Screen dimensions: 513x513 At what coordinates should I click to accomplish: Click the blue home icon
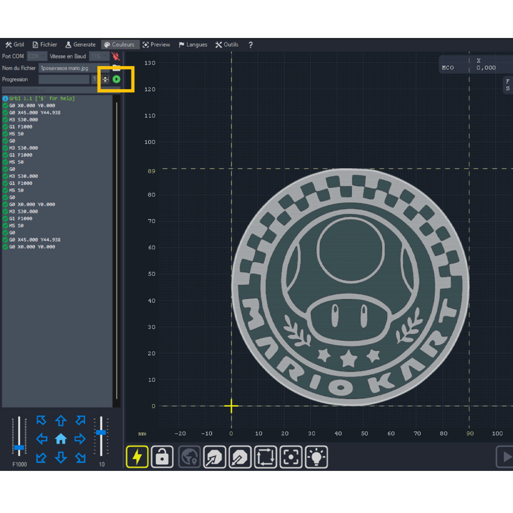(61, 439)
